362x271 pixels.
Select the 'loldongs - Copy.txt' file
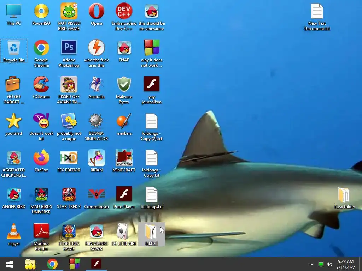click(152, 163)
